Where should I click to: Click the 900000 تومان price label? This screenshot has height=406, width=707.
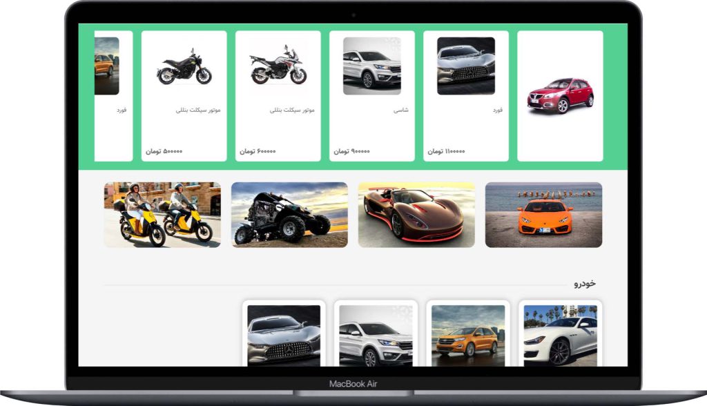pyautogui.click(x=352, y=151)
